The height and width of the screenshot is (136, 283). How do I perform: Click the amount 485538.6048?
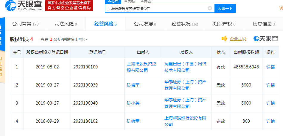click(246, 67)
